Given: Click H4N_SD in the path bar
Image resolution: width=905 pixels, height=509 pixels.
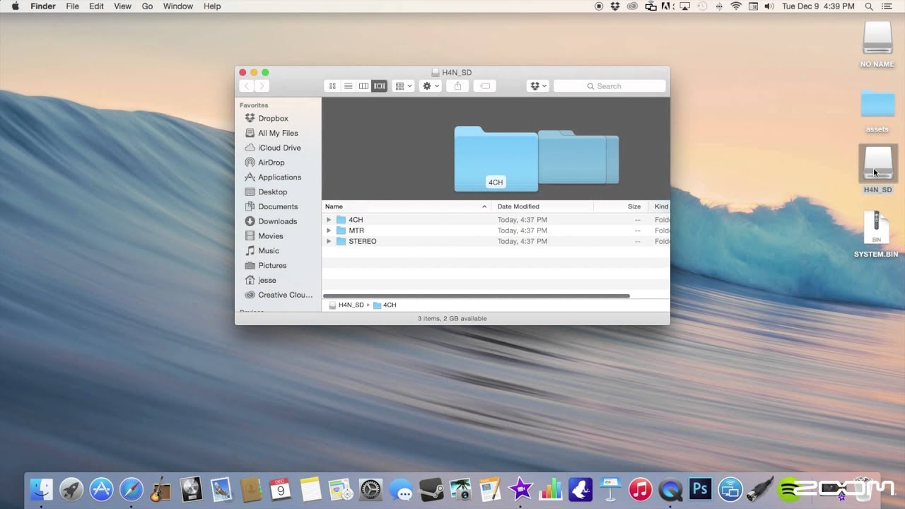Looking at the screenshot, I should (346, 305).
